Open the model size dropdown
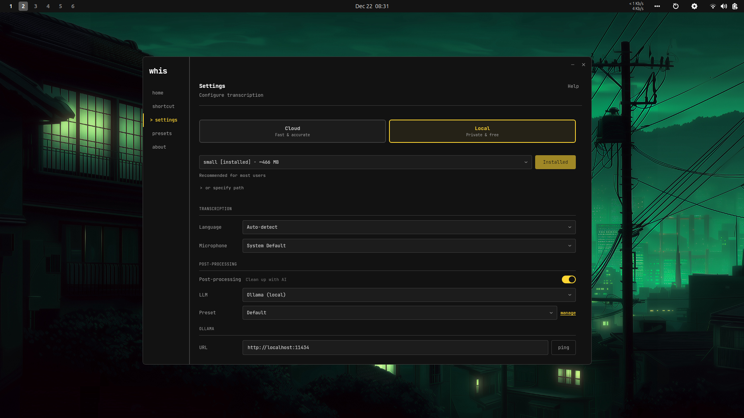Viewport: 744px width, 418px height. 365,162
